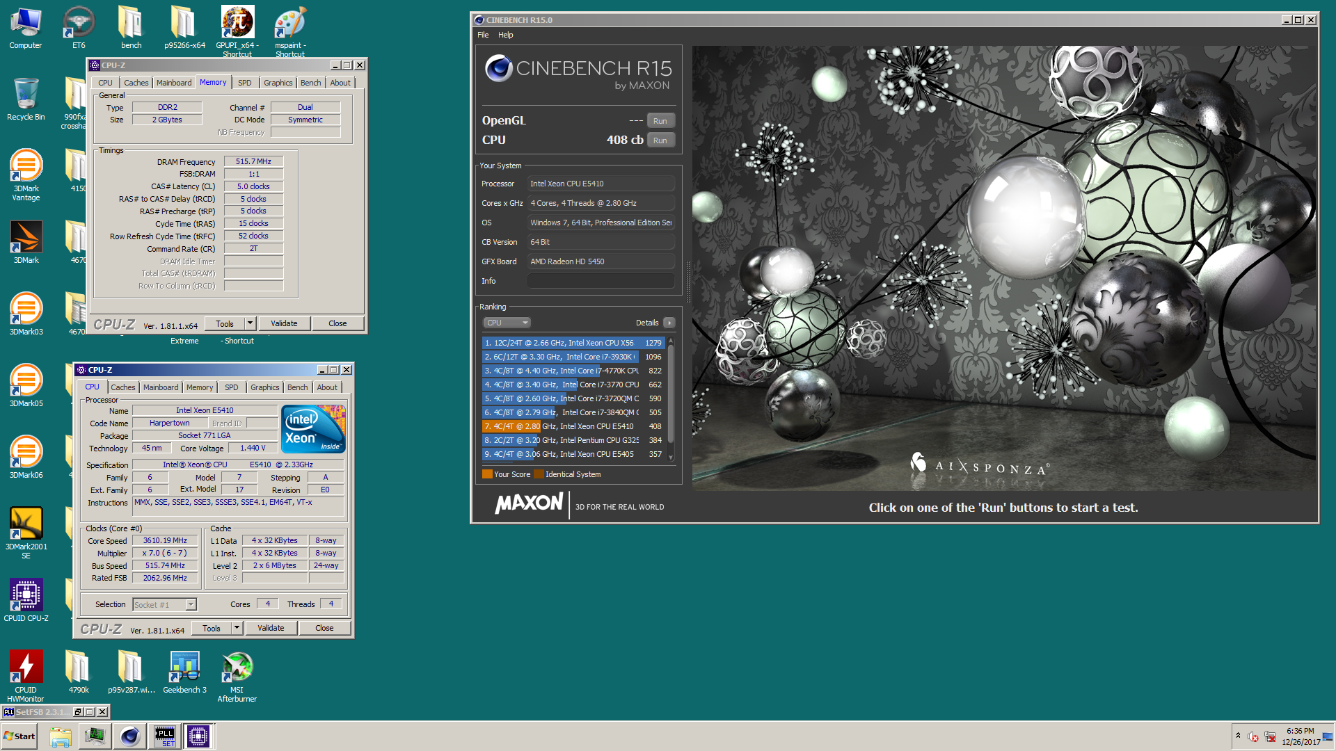Launch the CPUID HWMonitor icon
This screenshot has width=1336, height=751.
pos(26,675)
